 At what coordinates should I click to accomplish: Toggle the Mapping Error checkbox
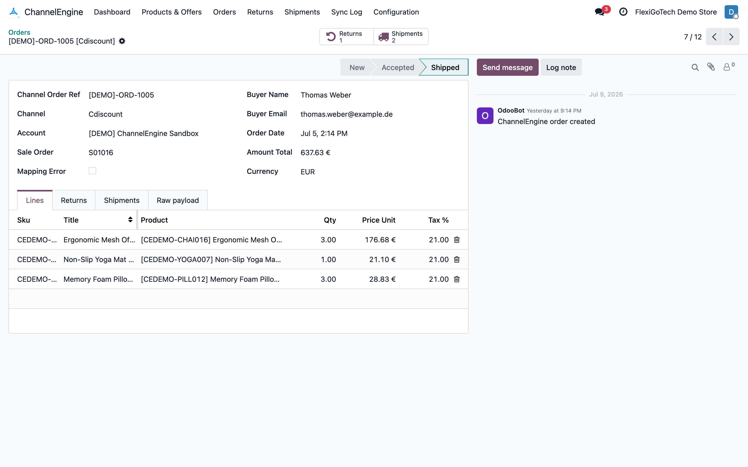coord(92,171)
